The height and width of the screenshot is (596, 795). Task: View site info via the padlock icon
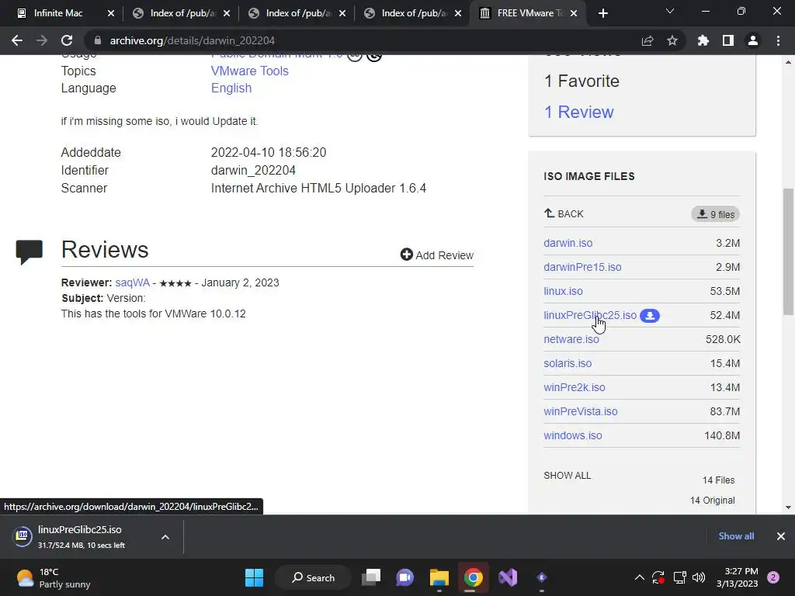[98, 40]
